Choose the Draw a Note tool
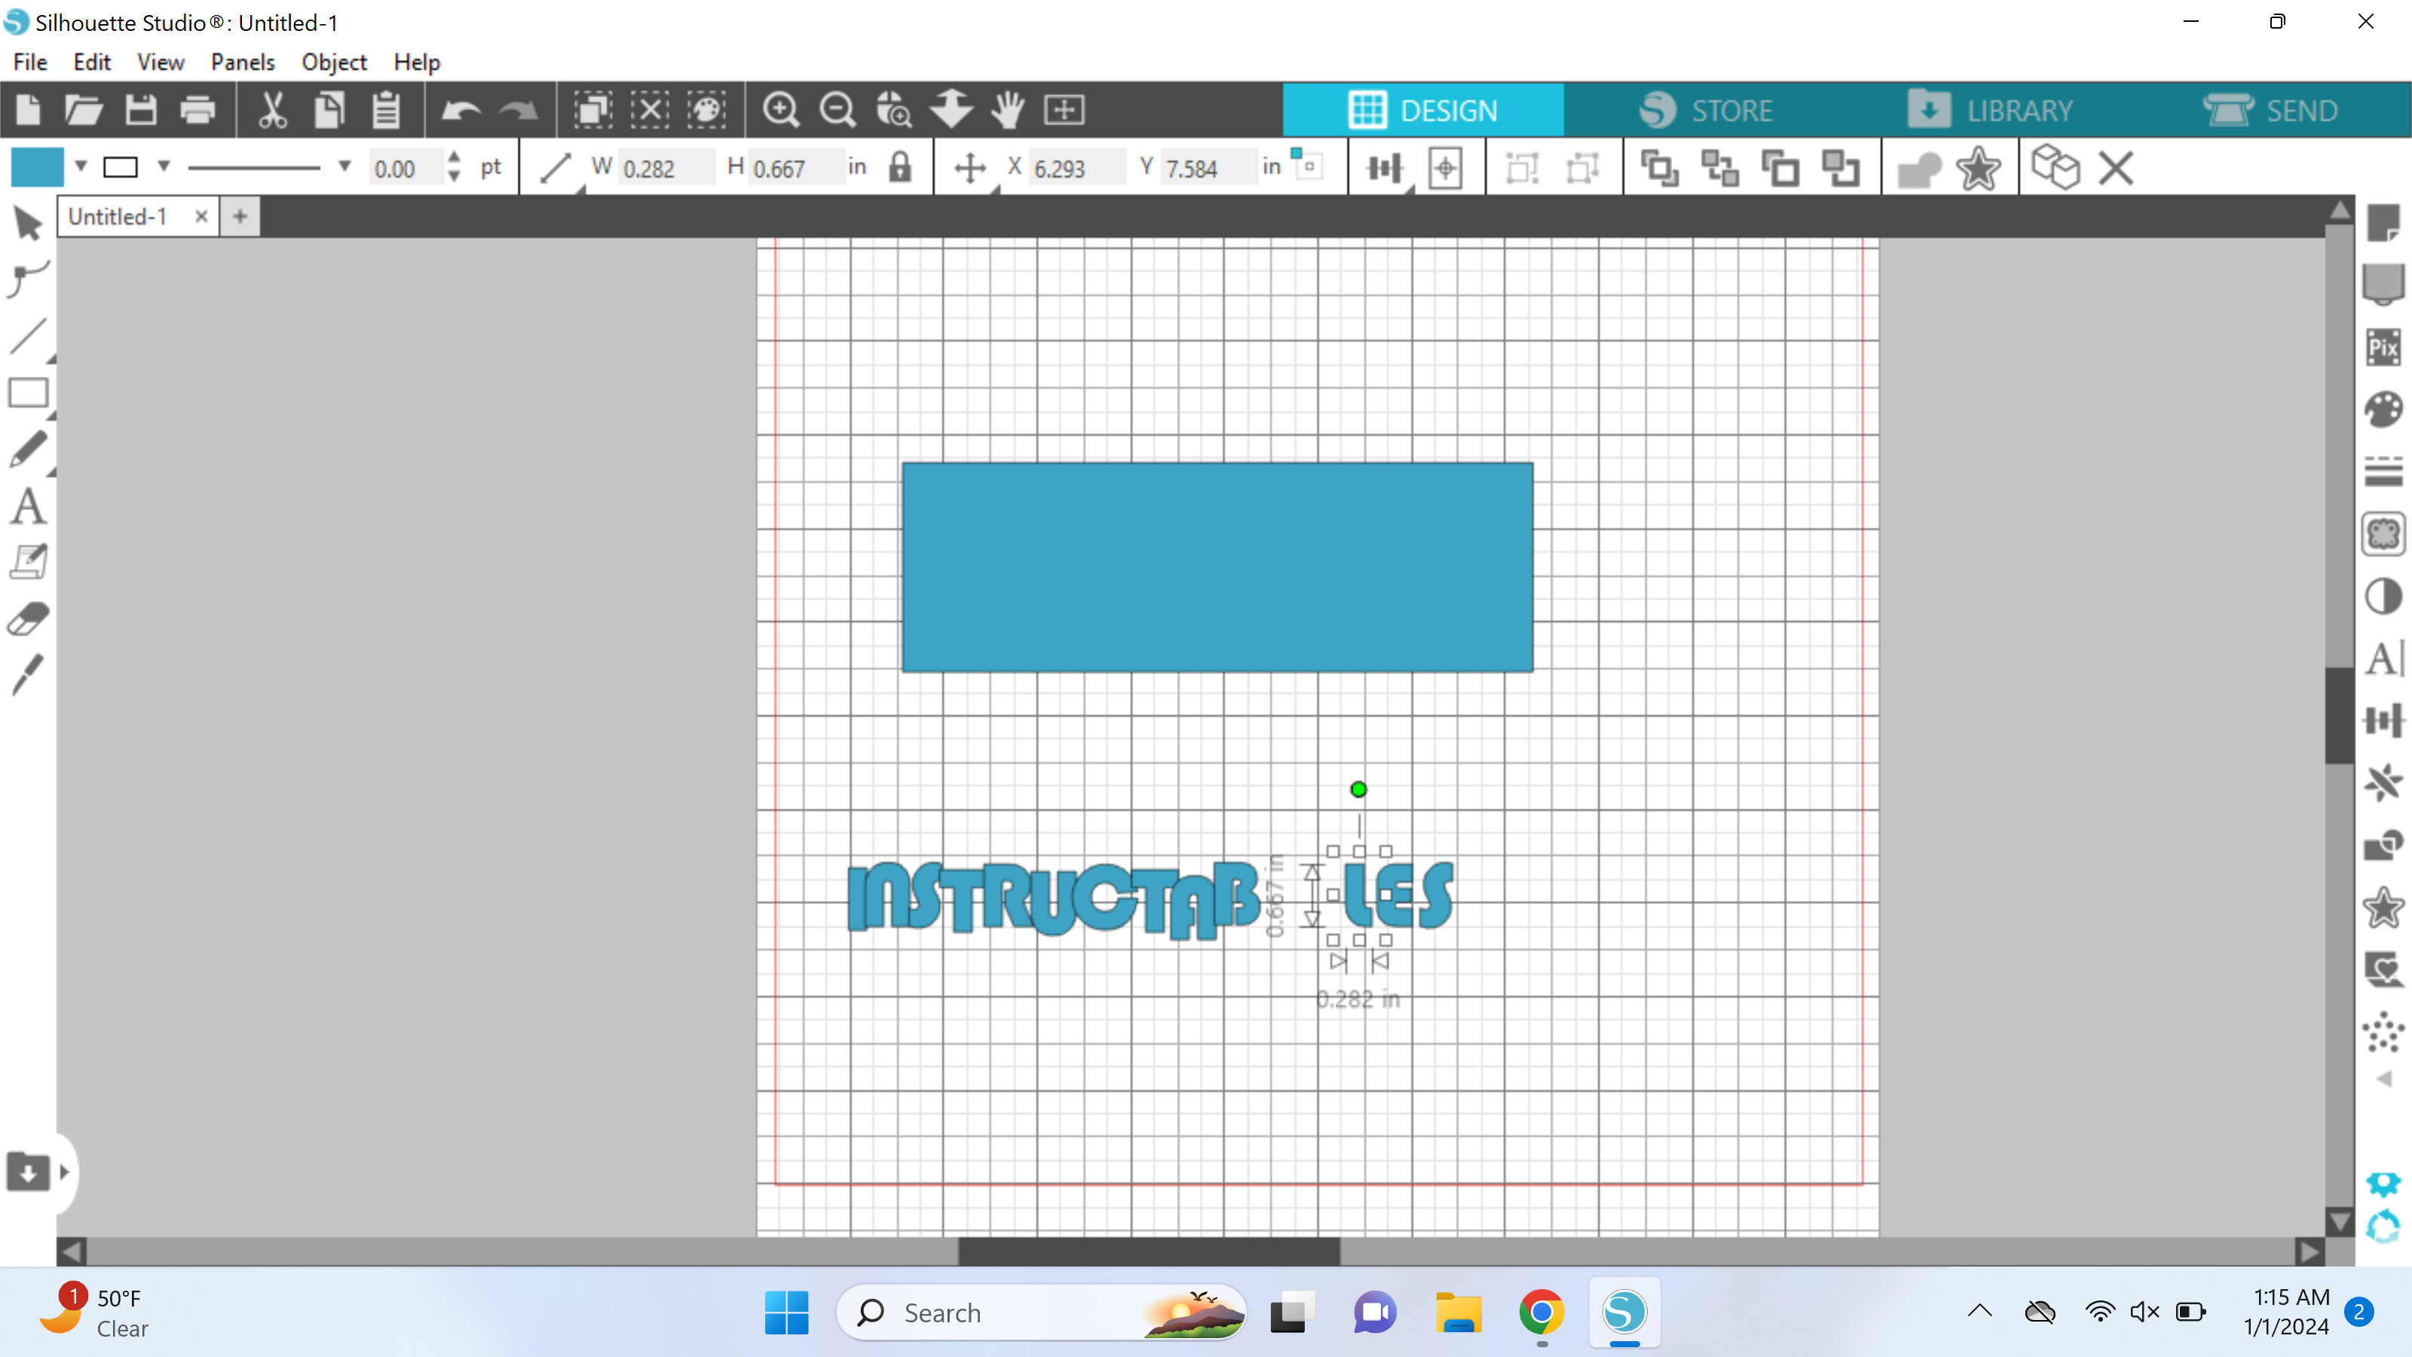The image size is (2412, 1357). pyautogui.click(x=28, y=562)
